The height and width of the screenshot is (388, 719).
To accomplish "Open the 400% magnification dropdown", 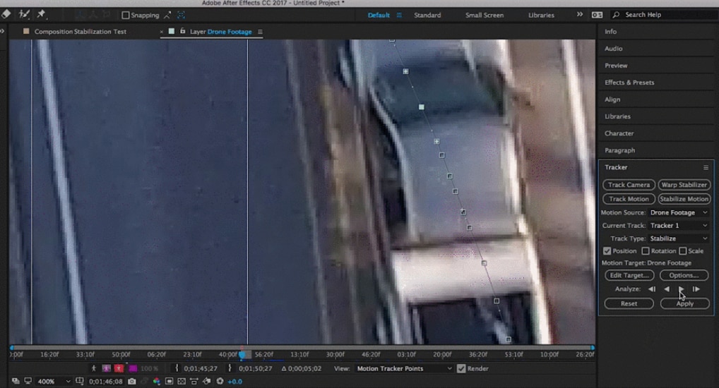I will 54,381.
